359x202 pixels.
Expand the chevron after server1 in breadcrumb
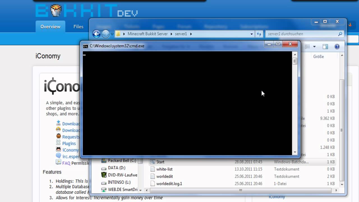coord(191,34)
